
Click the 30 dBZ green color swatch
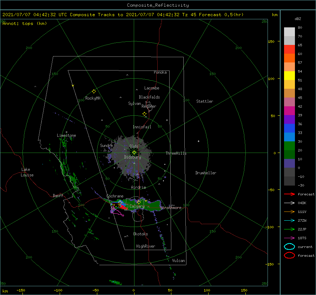tap(289, 146)
